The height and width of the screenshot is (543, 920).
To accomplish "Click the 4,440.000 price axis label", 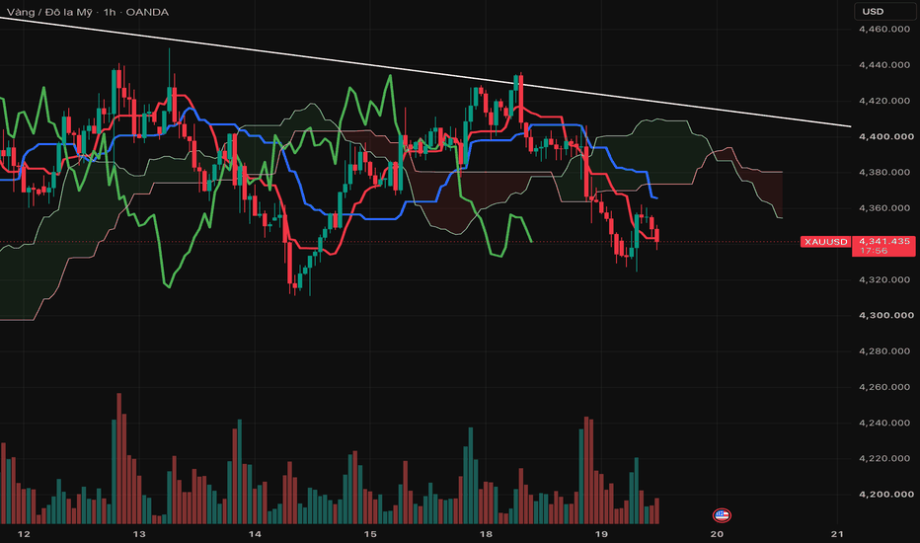I will (x=883, y=64).
